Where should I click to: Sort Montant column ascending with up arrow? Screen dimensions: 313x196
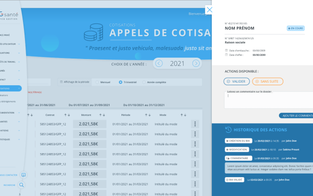[100, 115]
